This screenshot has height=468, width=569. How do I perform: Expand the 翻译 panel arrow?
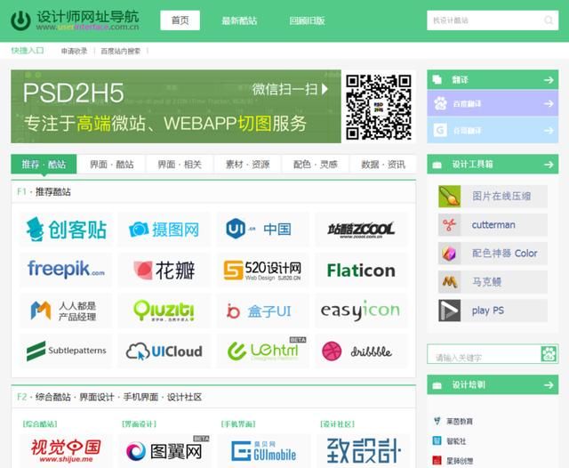coord(549,80)
